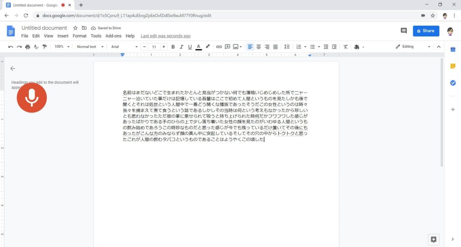The width and height of the screenshot is (461, 247).
Task: Open the File menu
Action: (25, 36)
